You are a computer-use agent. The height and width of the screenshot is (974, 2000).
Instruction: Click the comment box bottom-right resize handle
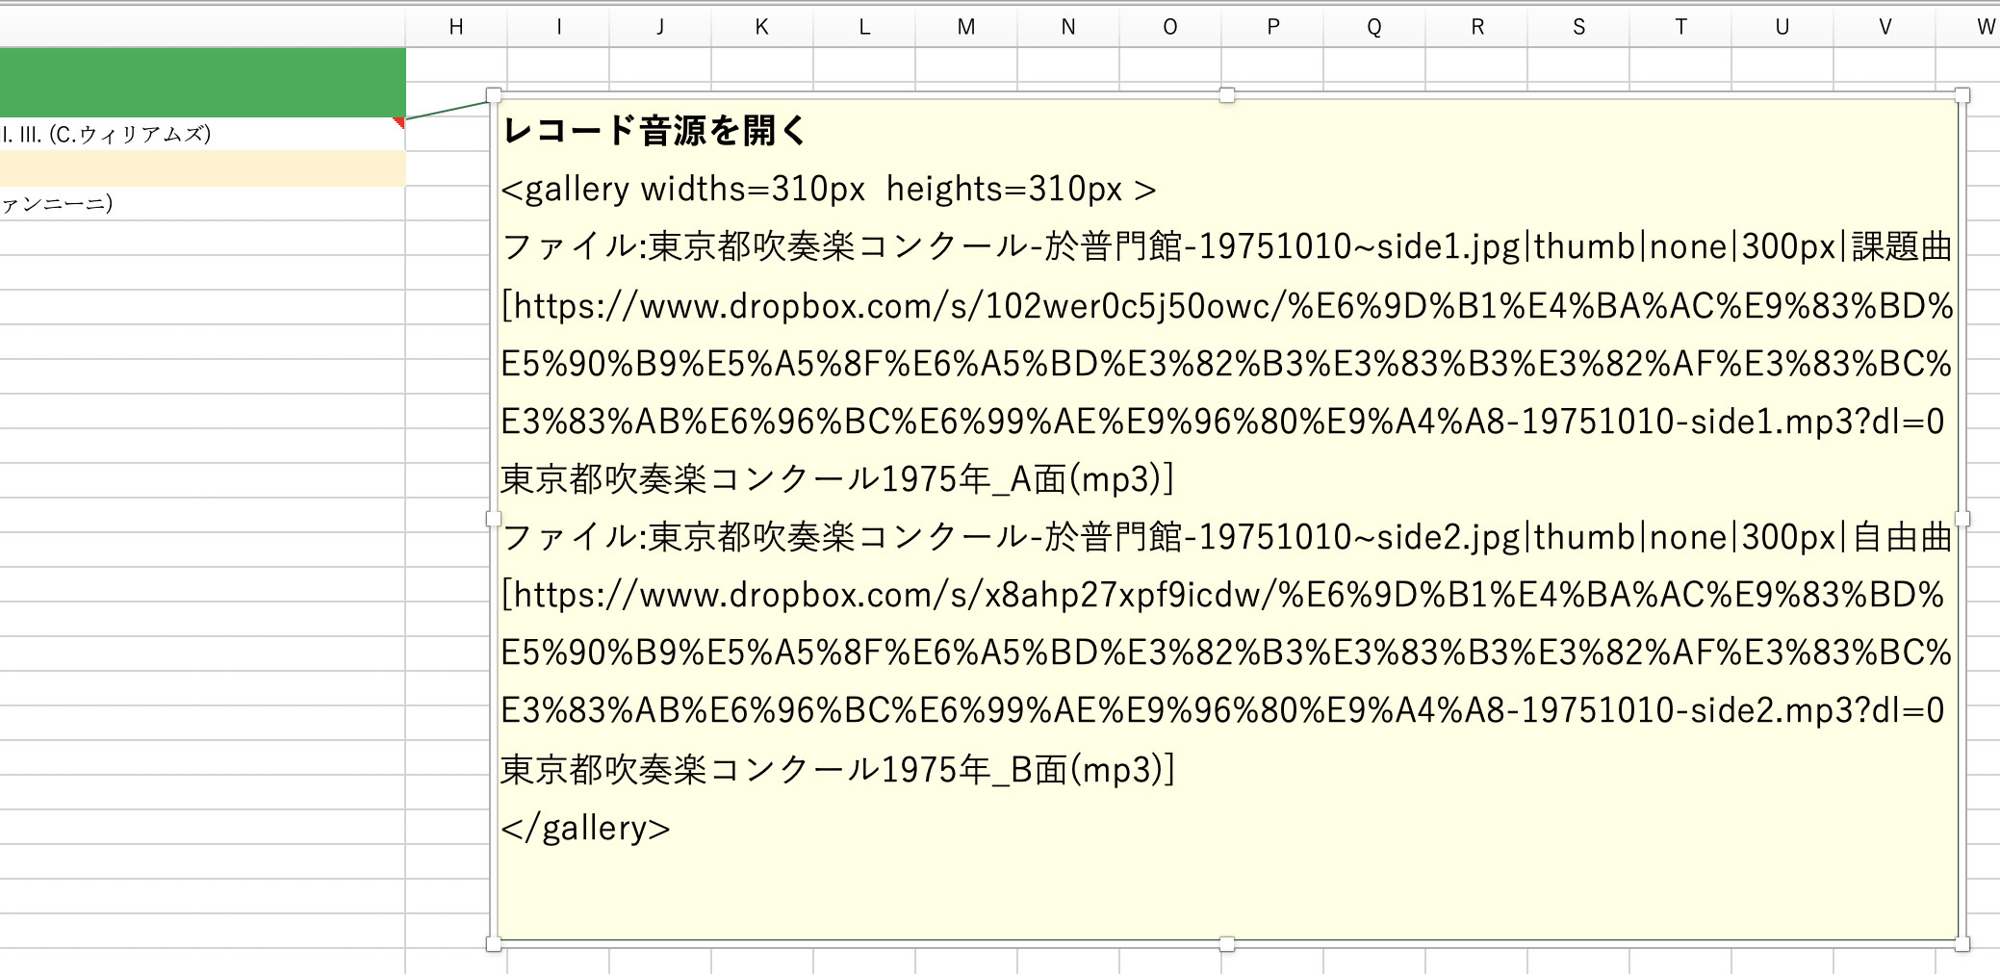coord(1962,944)
